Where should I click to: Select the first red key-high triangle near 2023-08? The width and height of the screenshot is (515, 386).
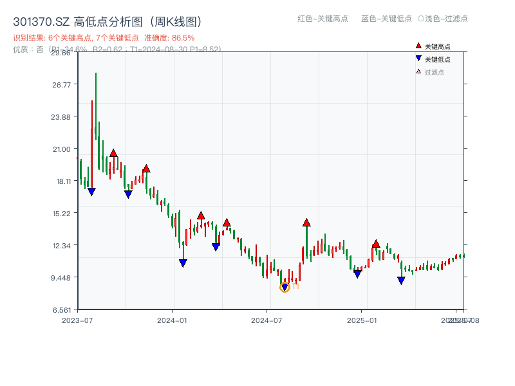(x=114, y=153)
